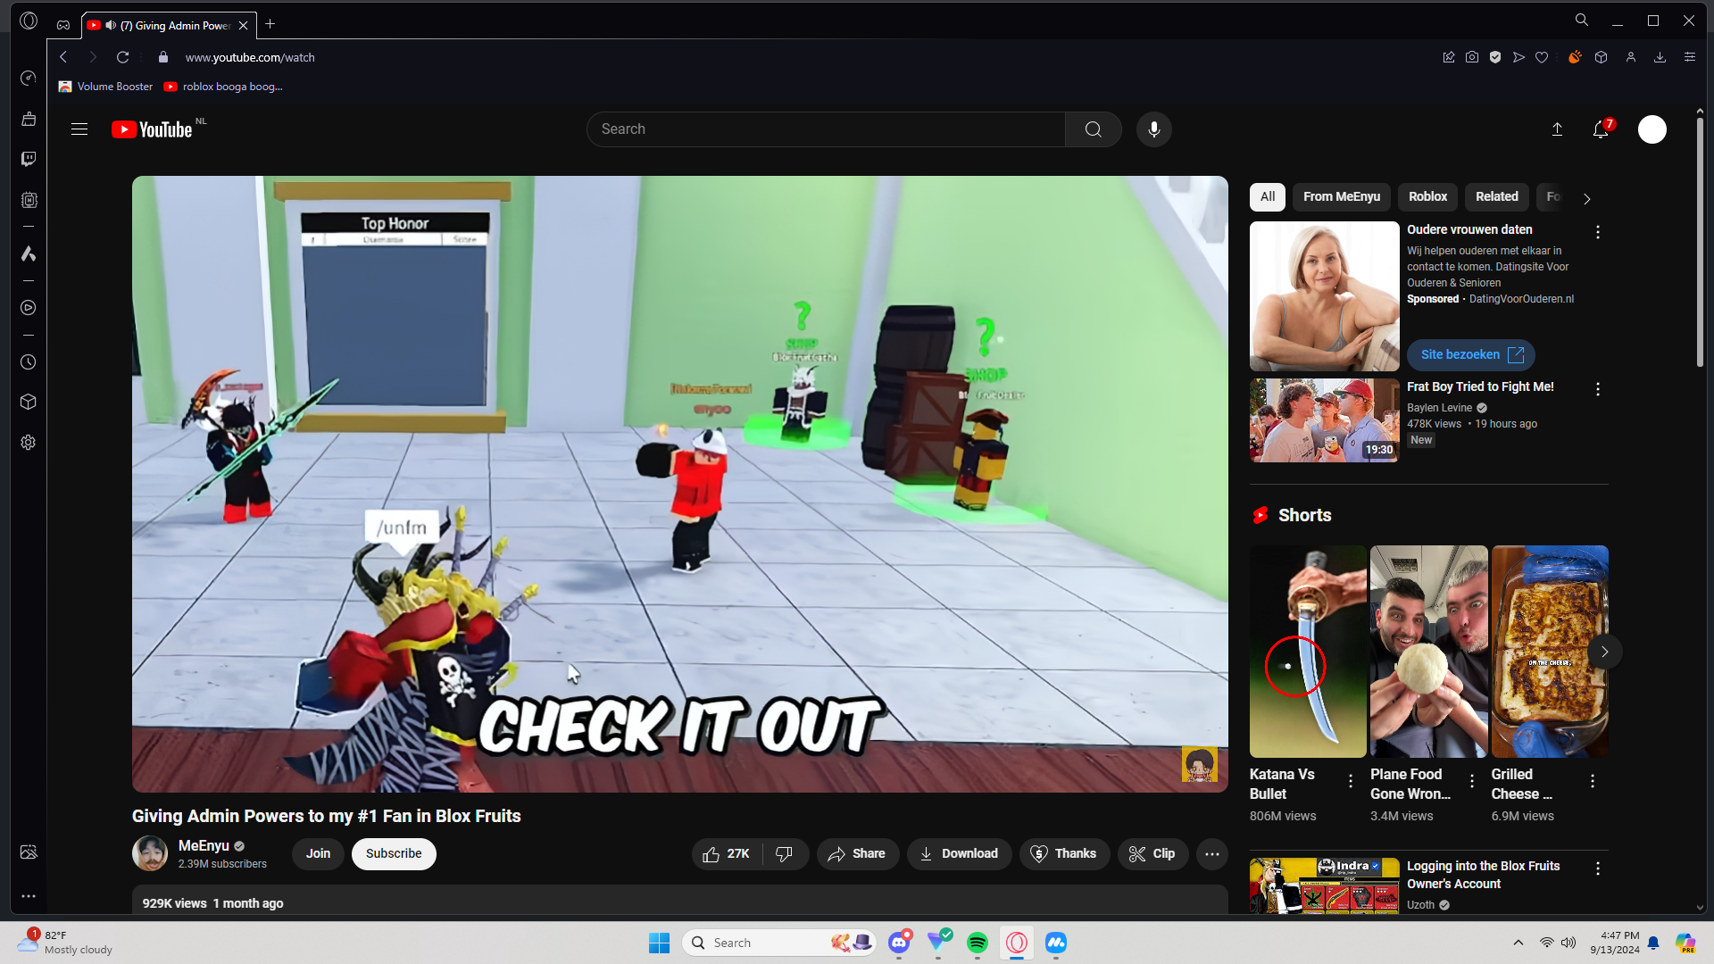Select the All filter chip
This screenshot has width=1714, height=964.
tap(1267, 197)
